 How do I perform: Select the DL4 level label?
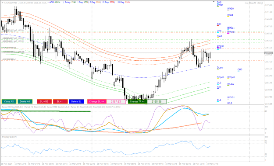click(219, 100)
